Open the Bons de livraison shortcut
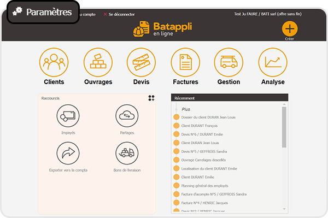Viewport: 328px width, 218px height. point(127,153)
